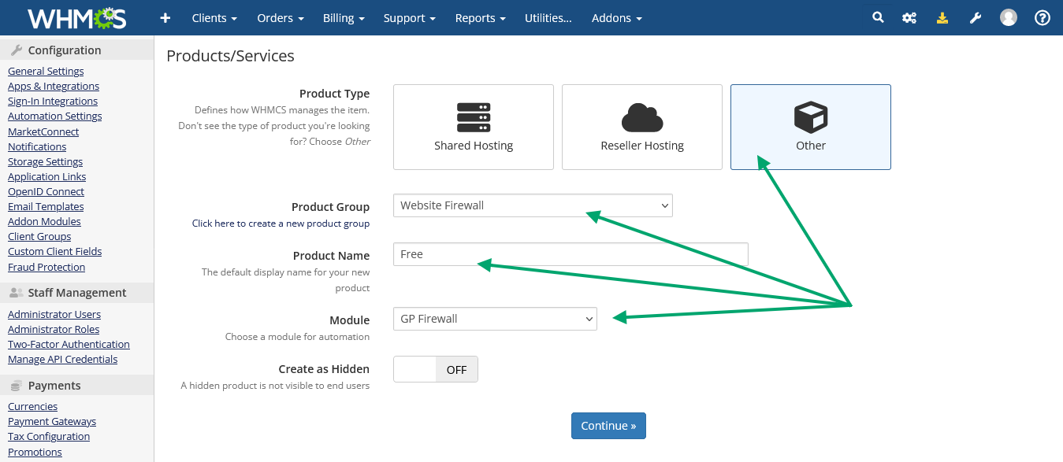Viewport: 1063px width, 462px height.
Task: Click the Shared Hosting server icon
Action: [x=474, y=117]
